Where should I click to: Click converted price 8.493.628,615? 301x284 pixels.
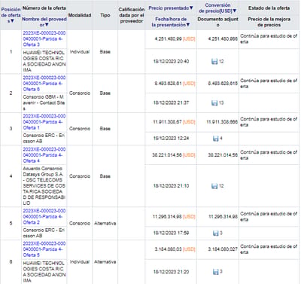pos(223,84)
